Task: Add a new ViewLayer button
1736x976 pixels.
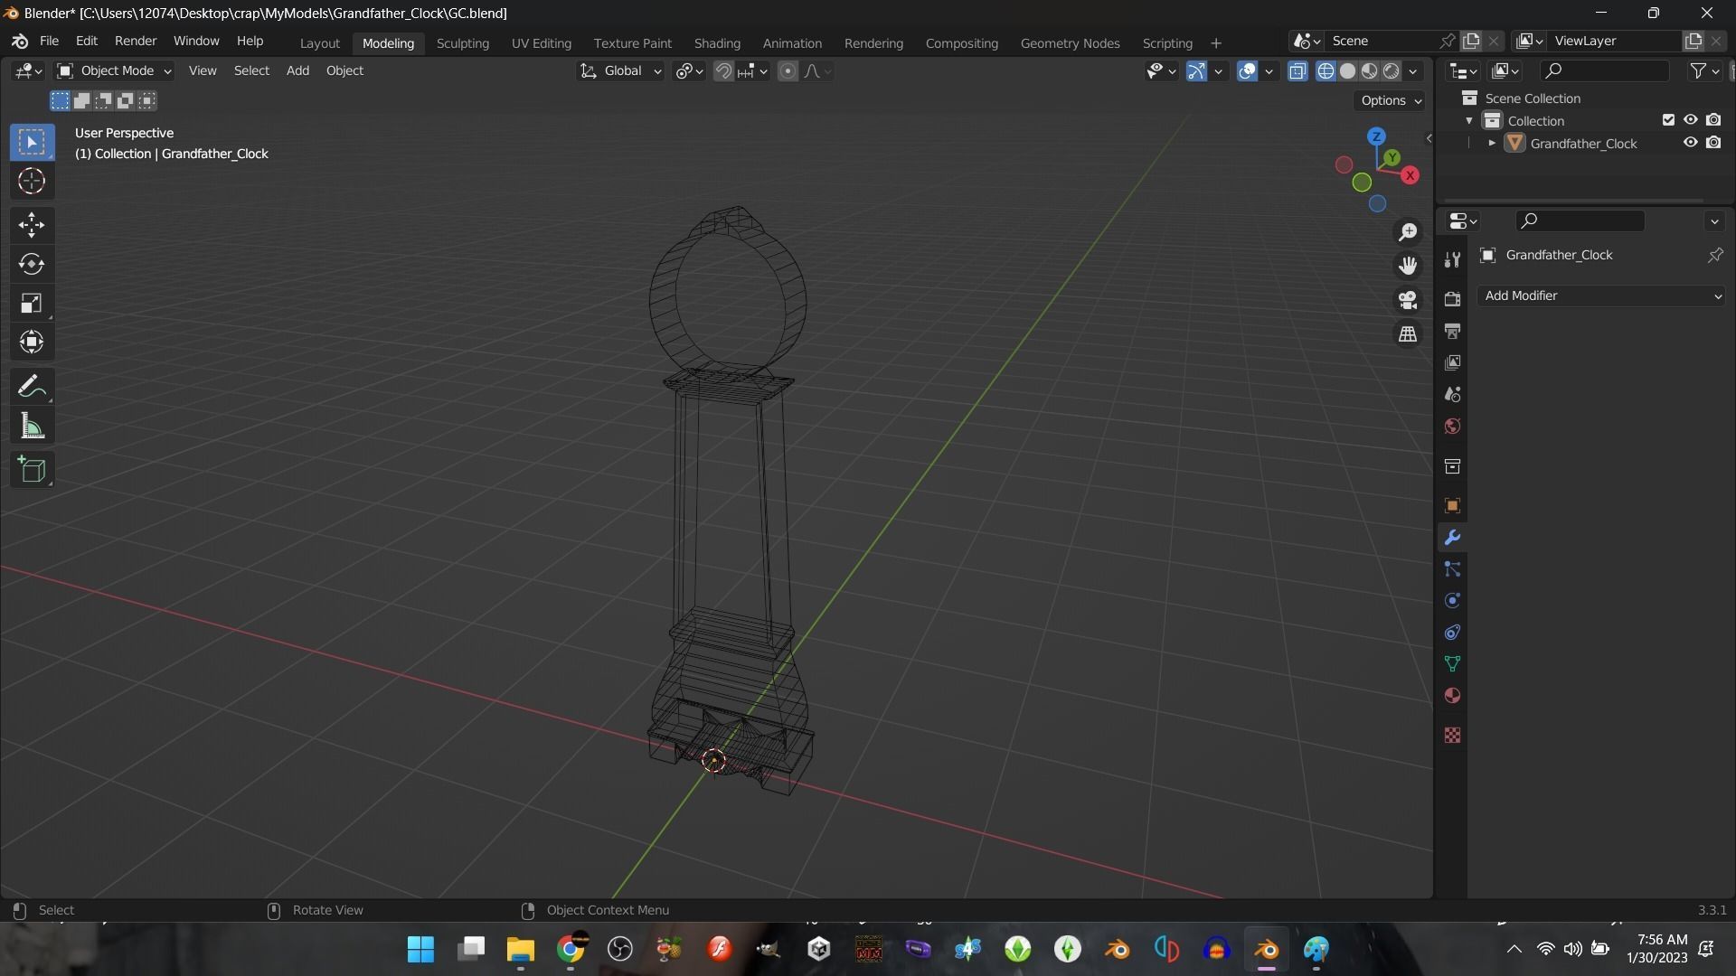Action: (x=1693, y=41)
